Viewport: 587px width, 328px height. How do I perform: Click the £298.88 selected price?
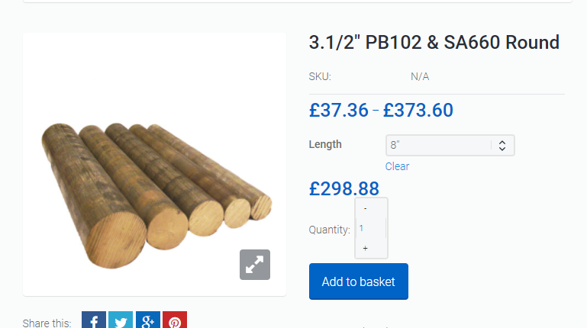click(x=343, y=188)
